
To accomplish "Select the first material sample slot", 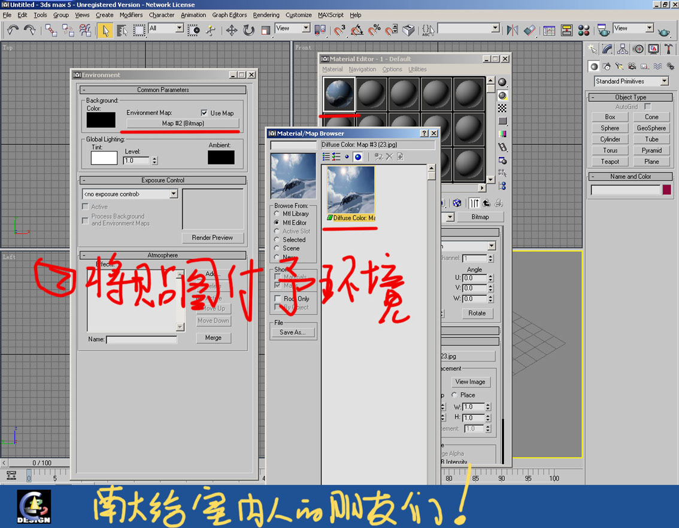I will coord(339,94).
